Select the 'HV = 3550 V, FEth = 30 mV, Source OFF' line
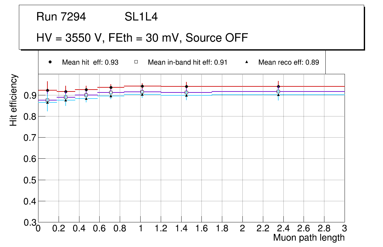 142,38
